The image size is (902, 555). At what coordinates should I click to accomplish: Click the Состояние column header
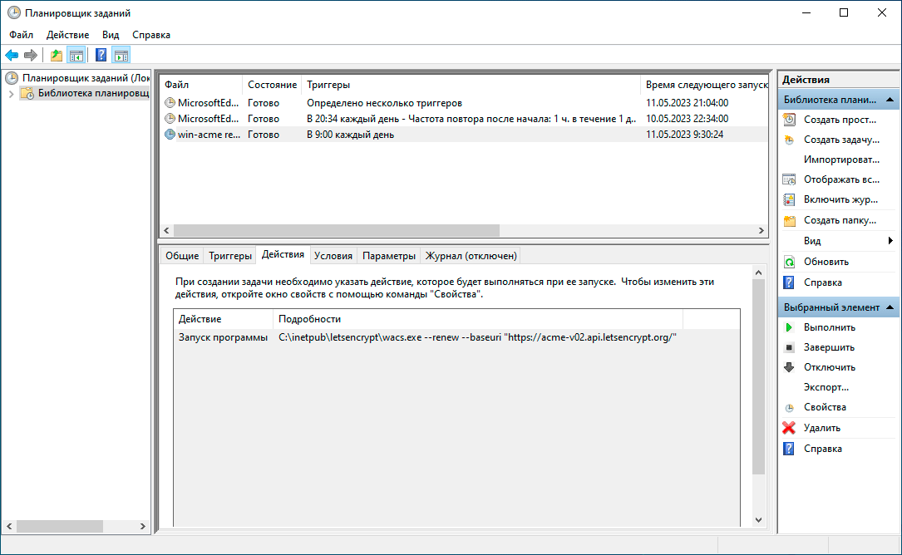pyautogui.click(x=272, y=85)
